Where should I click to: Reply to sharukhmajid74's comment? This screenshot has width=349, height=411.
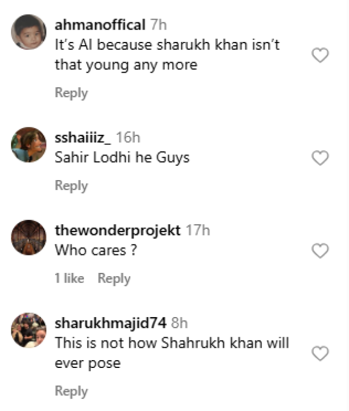71,391
